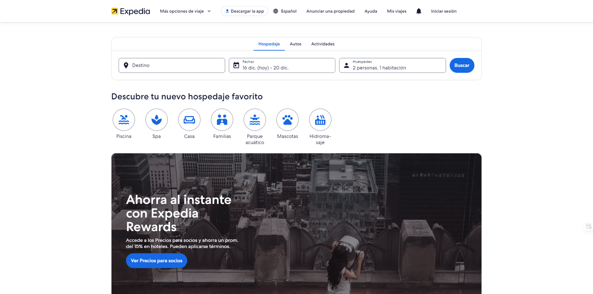Focus the Destino input field

tap(172, 65)
